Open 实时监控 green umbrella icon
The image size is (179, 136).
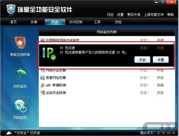tap(20, 74)
